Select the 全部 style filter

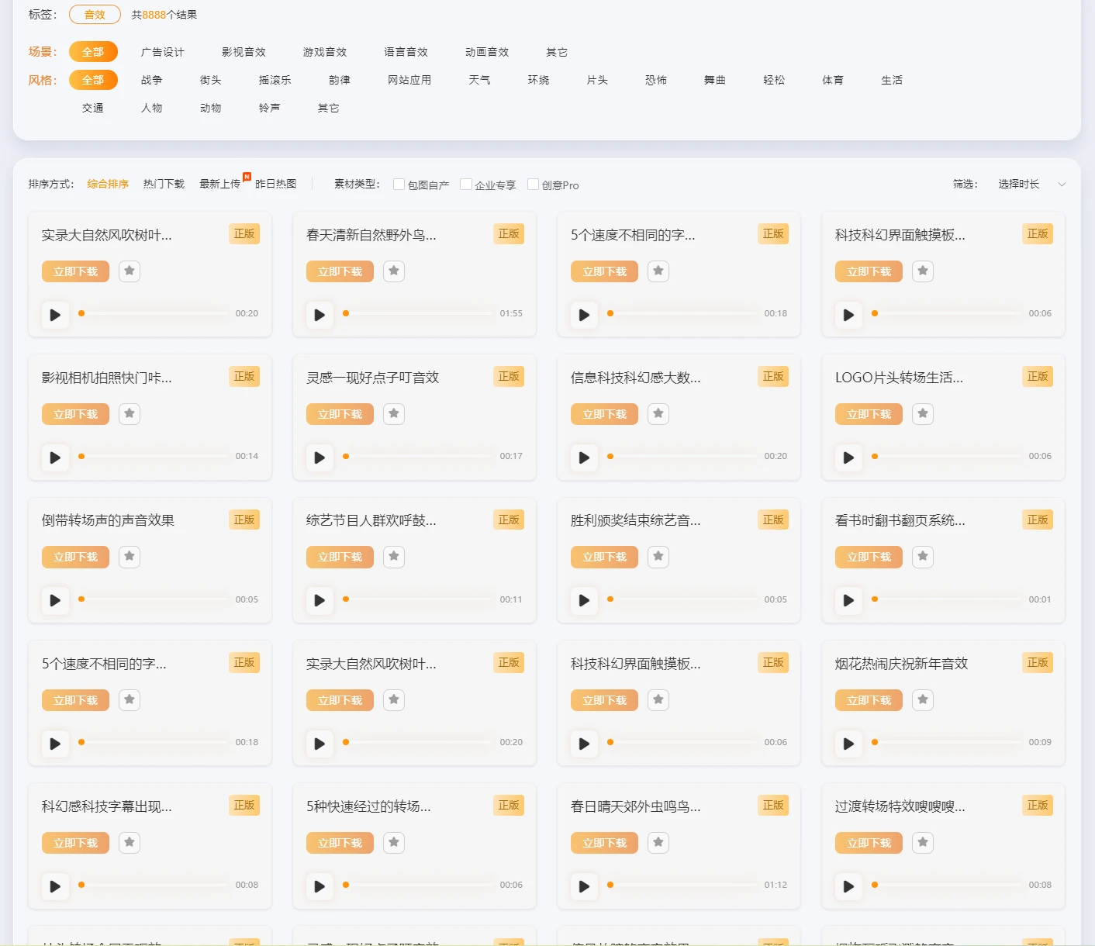point(93,80)
